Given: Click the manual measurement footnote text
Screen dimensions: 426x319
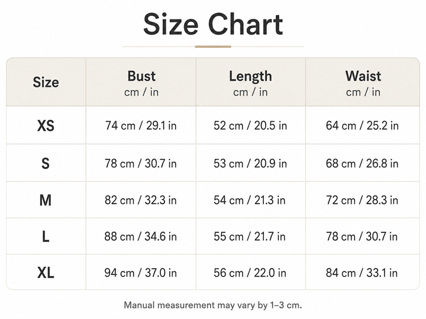Looking at the screenshot, I should click(x=213, y=305).
